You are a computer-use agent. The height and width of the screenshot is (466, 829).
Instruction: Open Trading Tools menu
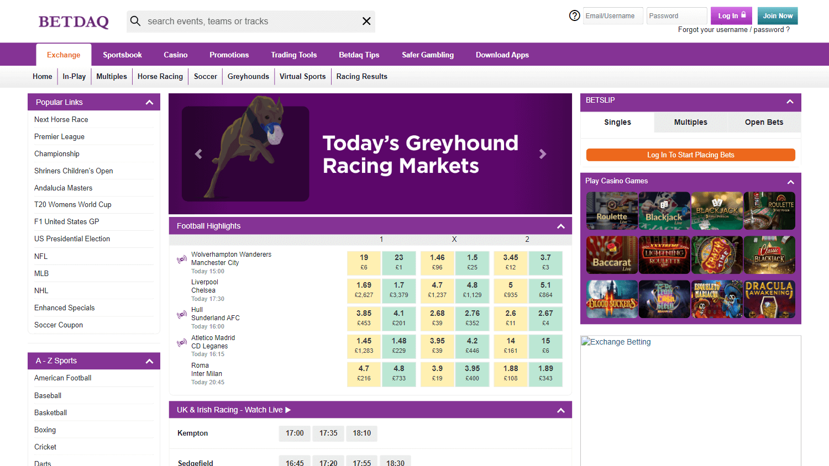pyautogui.click(x=294, y=55)
